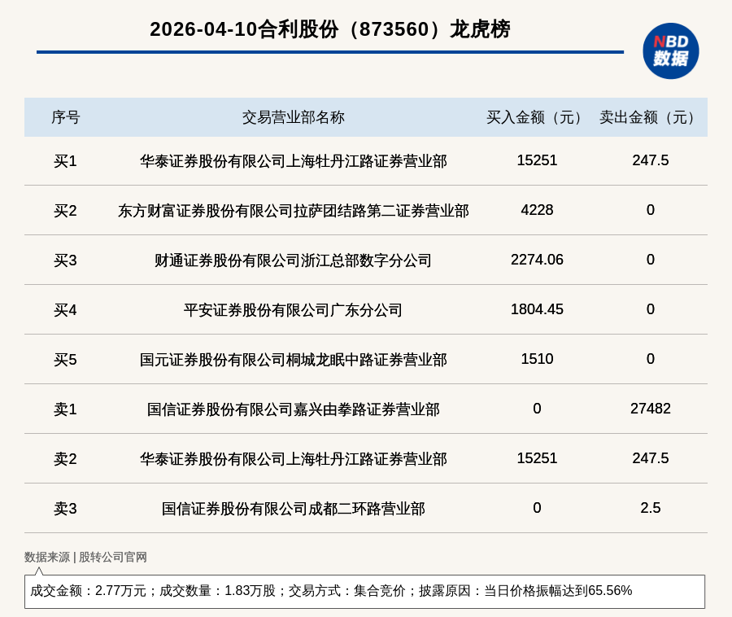Click the 交易营业部名称 column header
732x617 pixels.
(293, 117)
